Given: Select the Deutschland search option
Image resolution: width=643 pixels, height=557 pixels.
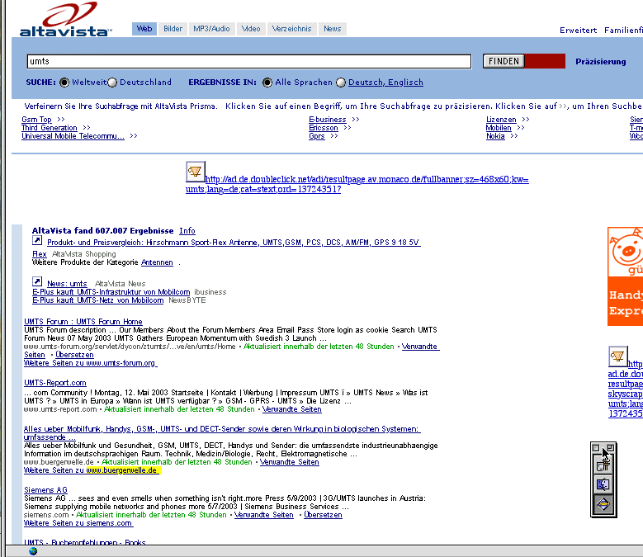Looking at the screenshot, I should tap(112, 83).
